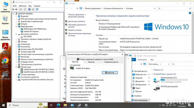Select Загрузки in explorer sidebar
194x108 pixels.
click(139, 78)
